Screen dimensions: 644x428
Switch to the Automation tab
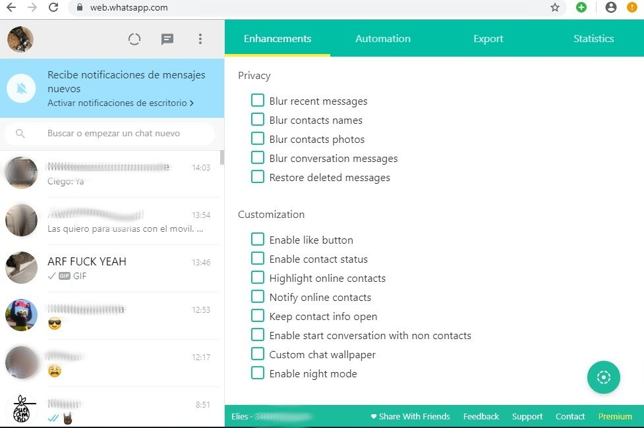click(382, 39)
